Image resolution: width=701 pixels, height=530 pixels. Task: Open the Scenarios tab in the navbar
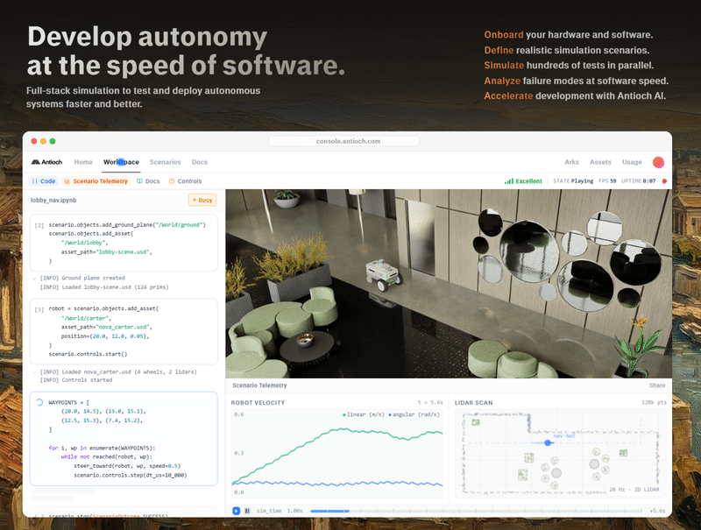point(165,162)
